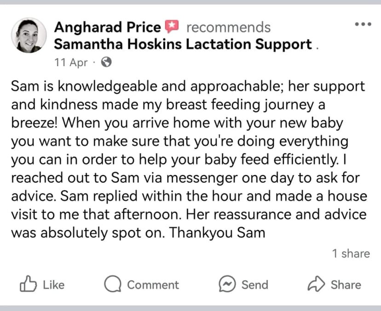Click the public globe privacy icon

coord(106,62)
